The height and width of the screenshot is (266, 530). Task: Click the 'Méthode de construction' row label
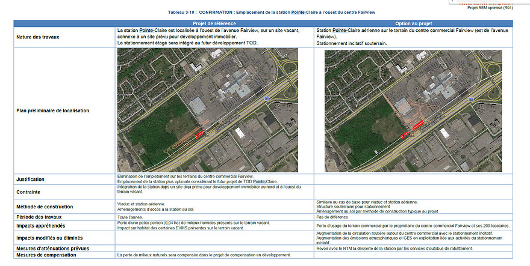[x=45, y=207]
